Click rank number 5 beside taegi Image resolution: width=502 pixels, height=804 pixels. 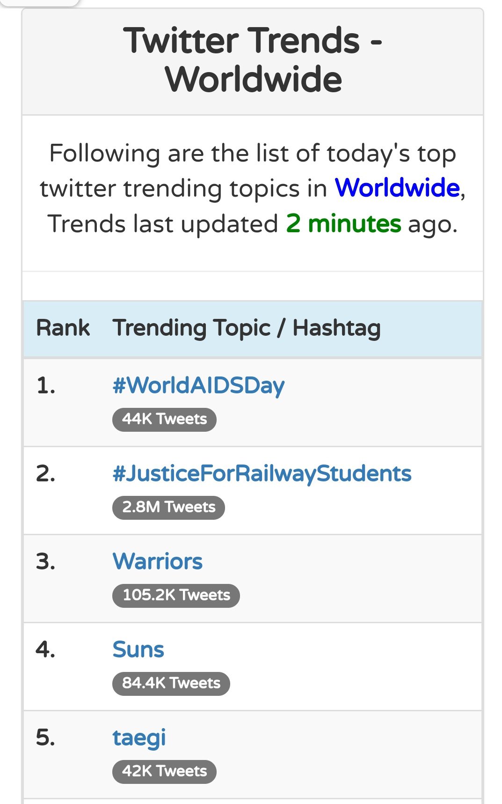pyautogui.click(x=45, y=737)
